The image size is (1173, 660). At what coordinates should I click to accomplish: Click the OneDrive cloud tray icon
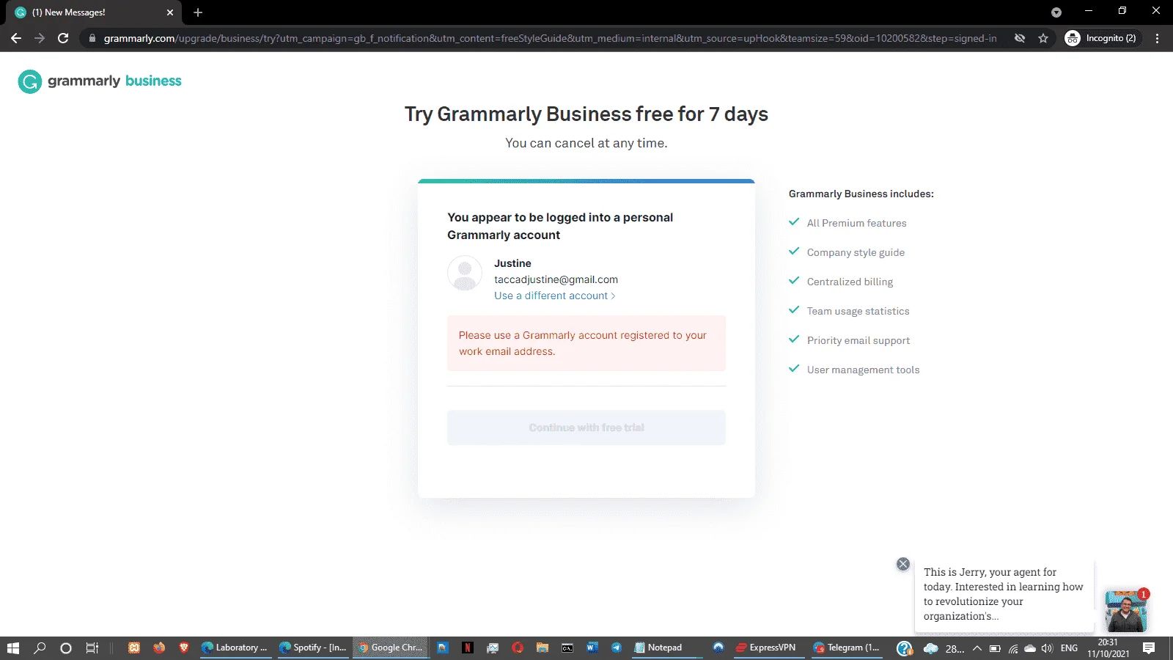1030,648
